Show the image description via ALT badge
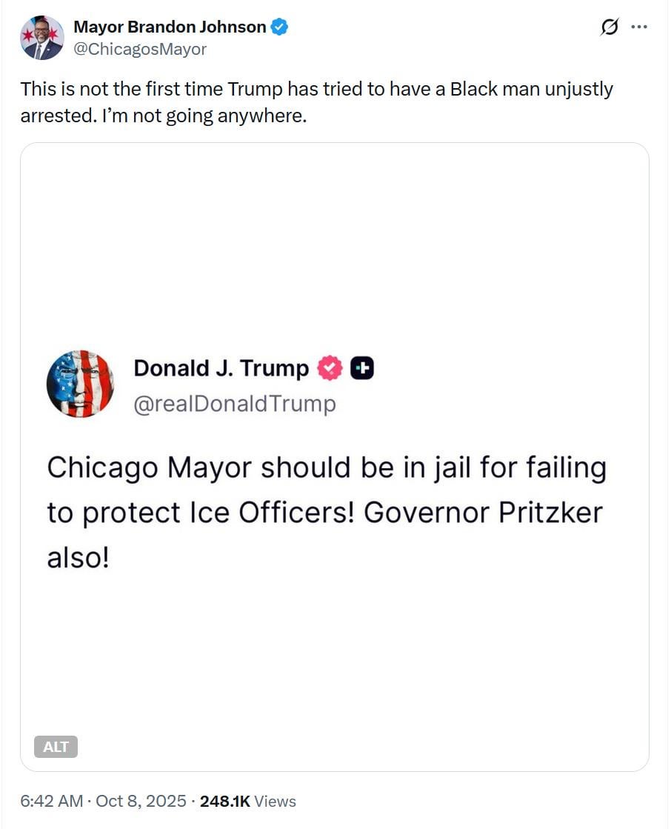The height and width of the screenshot is (829, 671). [x=56, y=747]
